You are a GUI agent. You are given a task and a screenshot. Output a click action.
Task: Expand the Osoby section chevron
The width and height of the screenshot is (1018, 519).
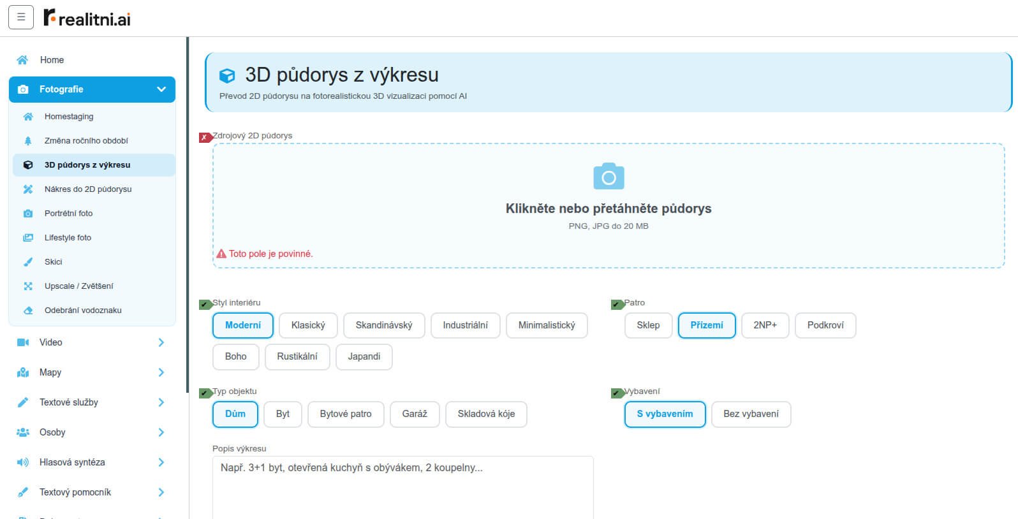[161, 432]
